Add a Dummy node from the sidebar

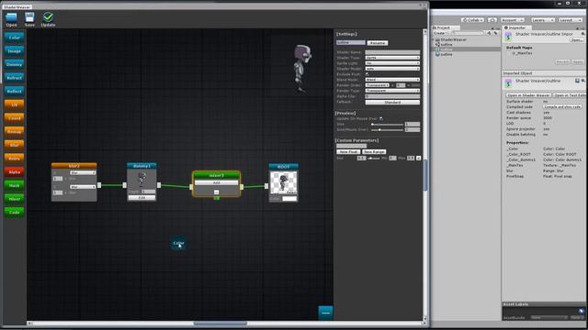(x=15, y=64)
